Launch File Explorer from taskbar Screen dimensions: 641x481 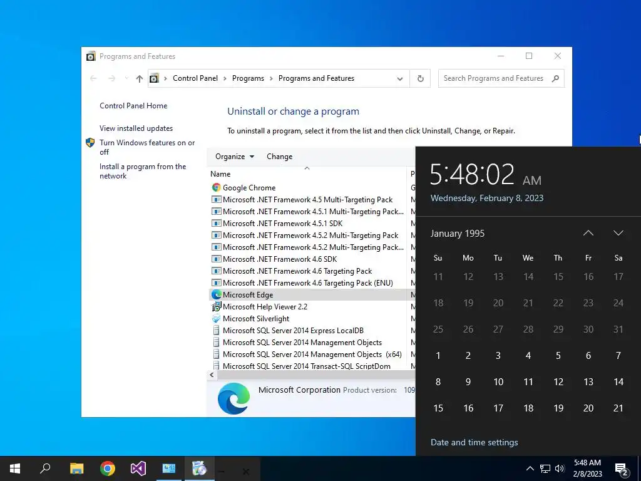[x=76, y=468]
